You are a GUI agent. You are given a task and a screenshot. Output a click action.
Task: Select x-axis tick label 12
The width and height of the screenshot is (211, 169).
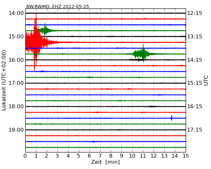click(x=154, y=156)
